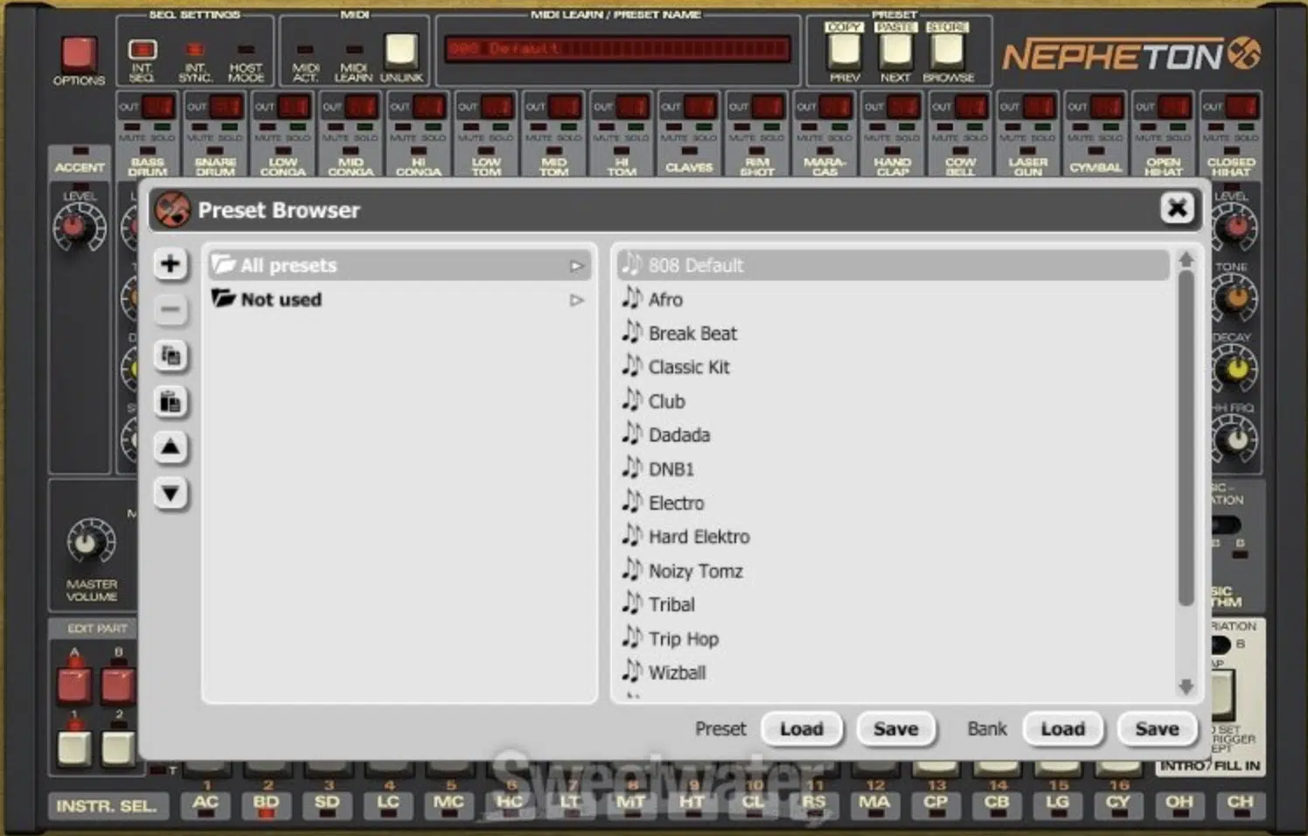
Task: Choose the Hard Elektro preset
Action: [x=894, y=536]
